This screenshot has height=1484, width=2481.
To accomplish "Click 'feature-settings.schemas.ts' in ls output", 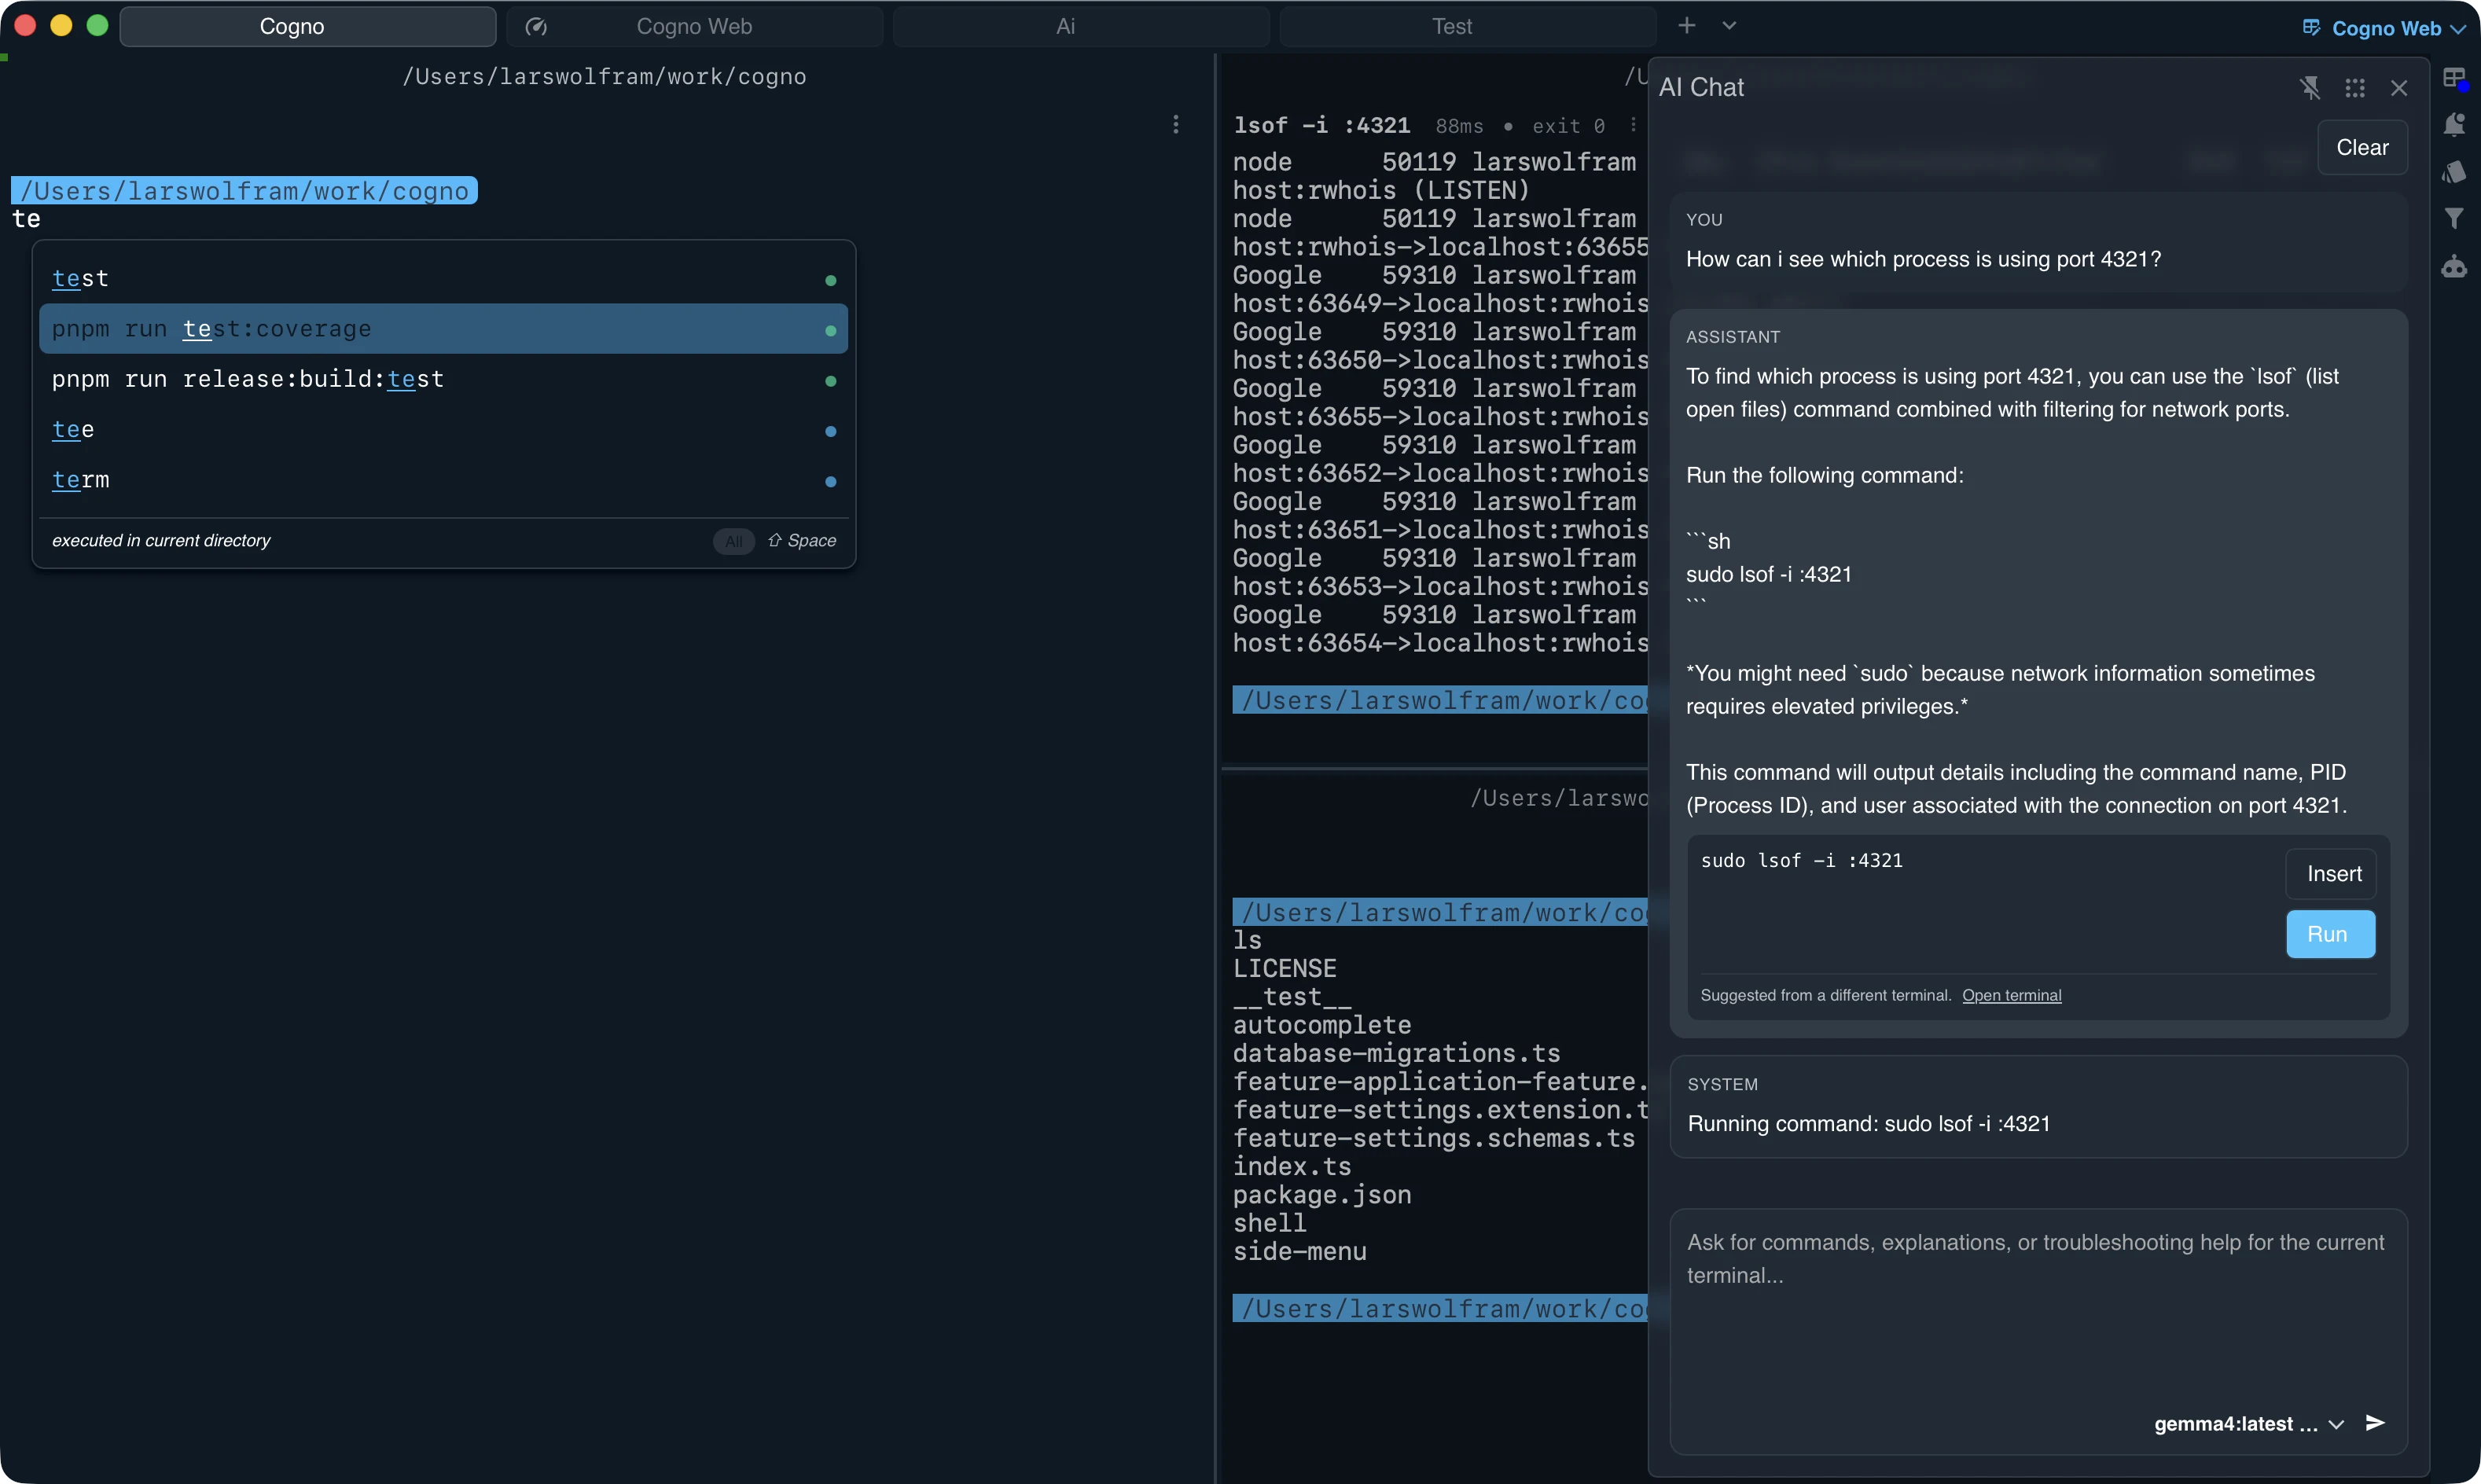I will tap(1433, 1138).
